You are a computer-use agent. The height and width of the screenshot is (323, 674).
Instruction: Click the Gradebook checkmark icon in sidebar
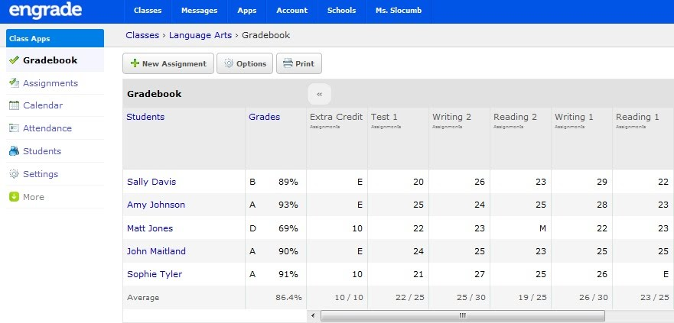coord(14,60)
